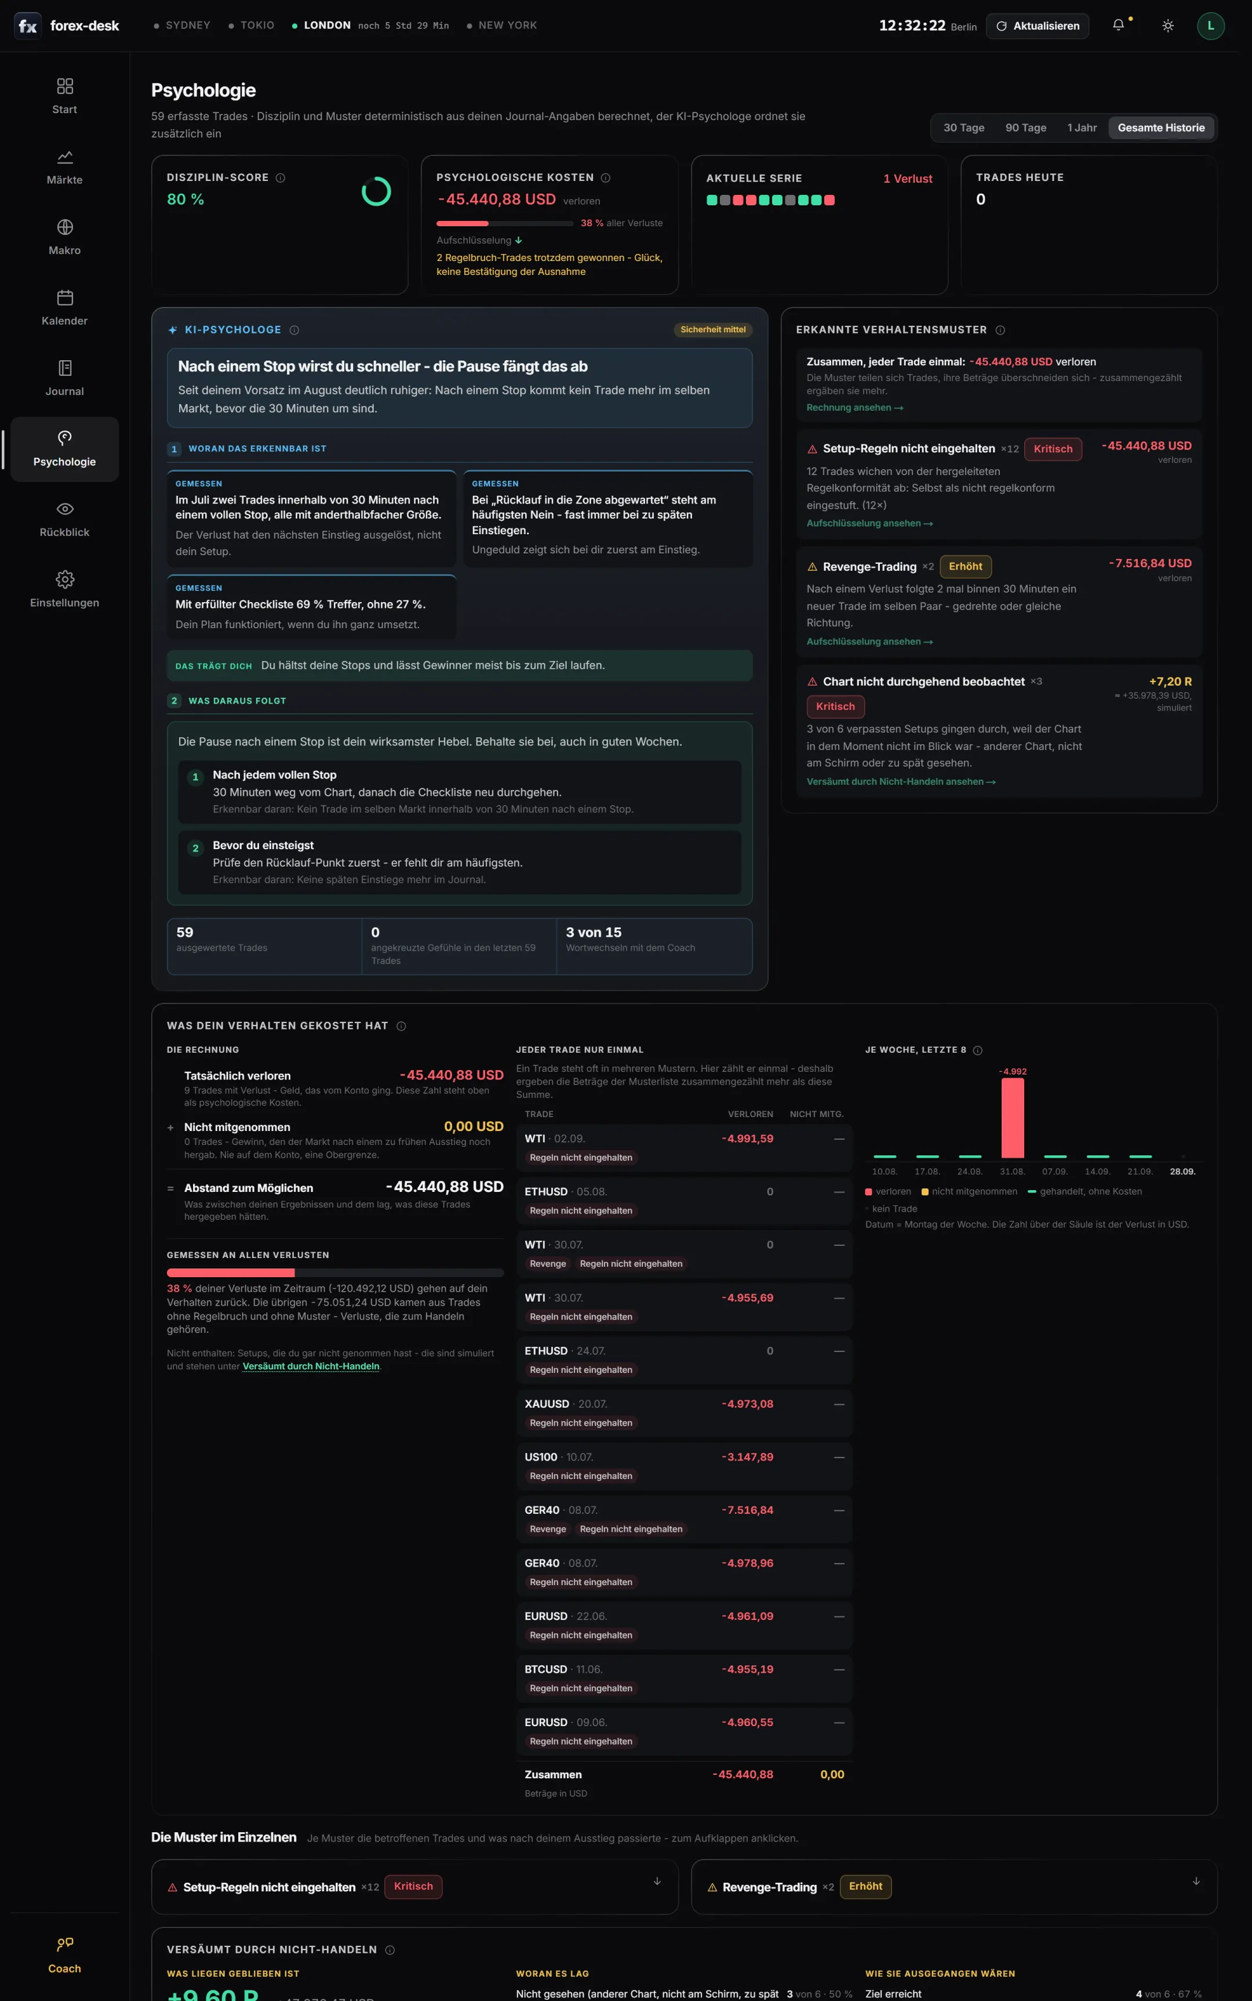Select the Gesamte Historie range
The width and height of the screenshot is (1252, 2001).
click(x=1161, y=128)
